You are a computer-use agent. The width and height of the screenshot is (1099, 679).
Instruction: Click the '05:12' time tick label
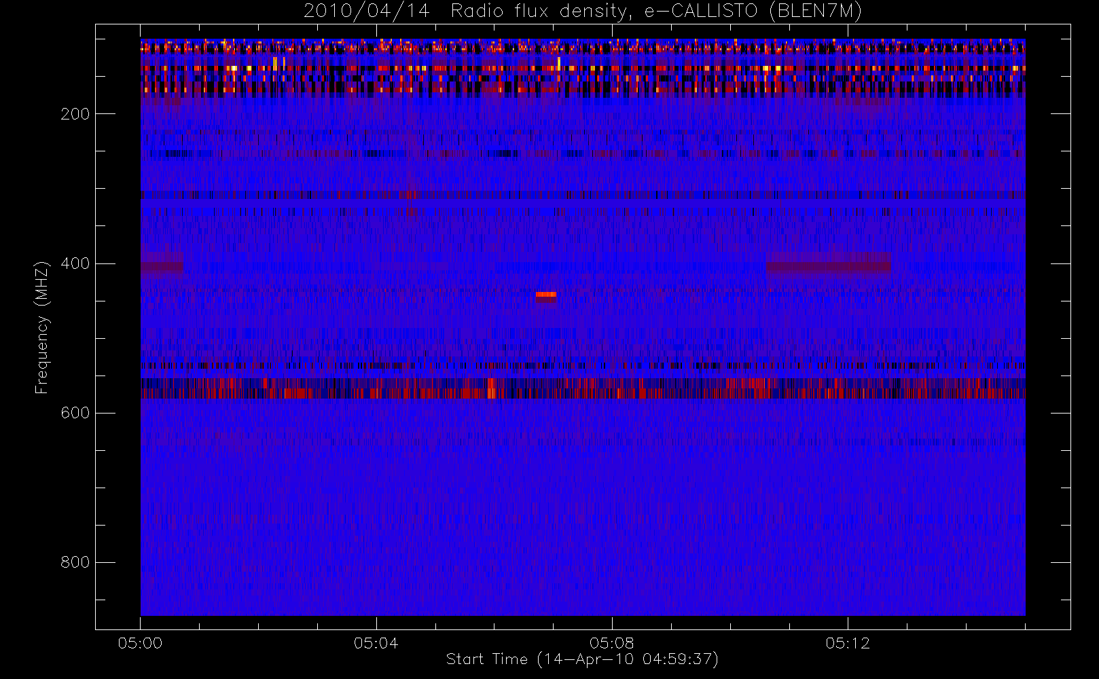[x=848, y=643]
